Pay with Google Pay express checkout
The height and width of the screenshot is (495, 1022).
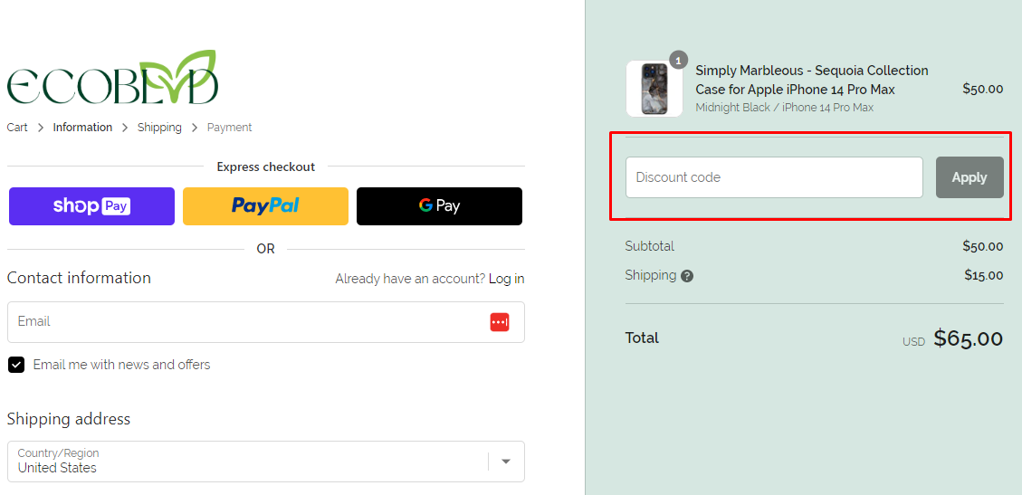click(439, 206)
